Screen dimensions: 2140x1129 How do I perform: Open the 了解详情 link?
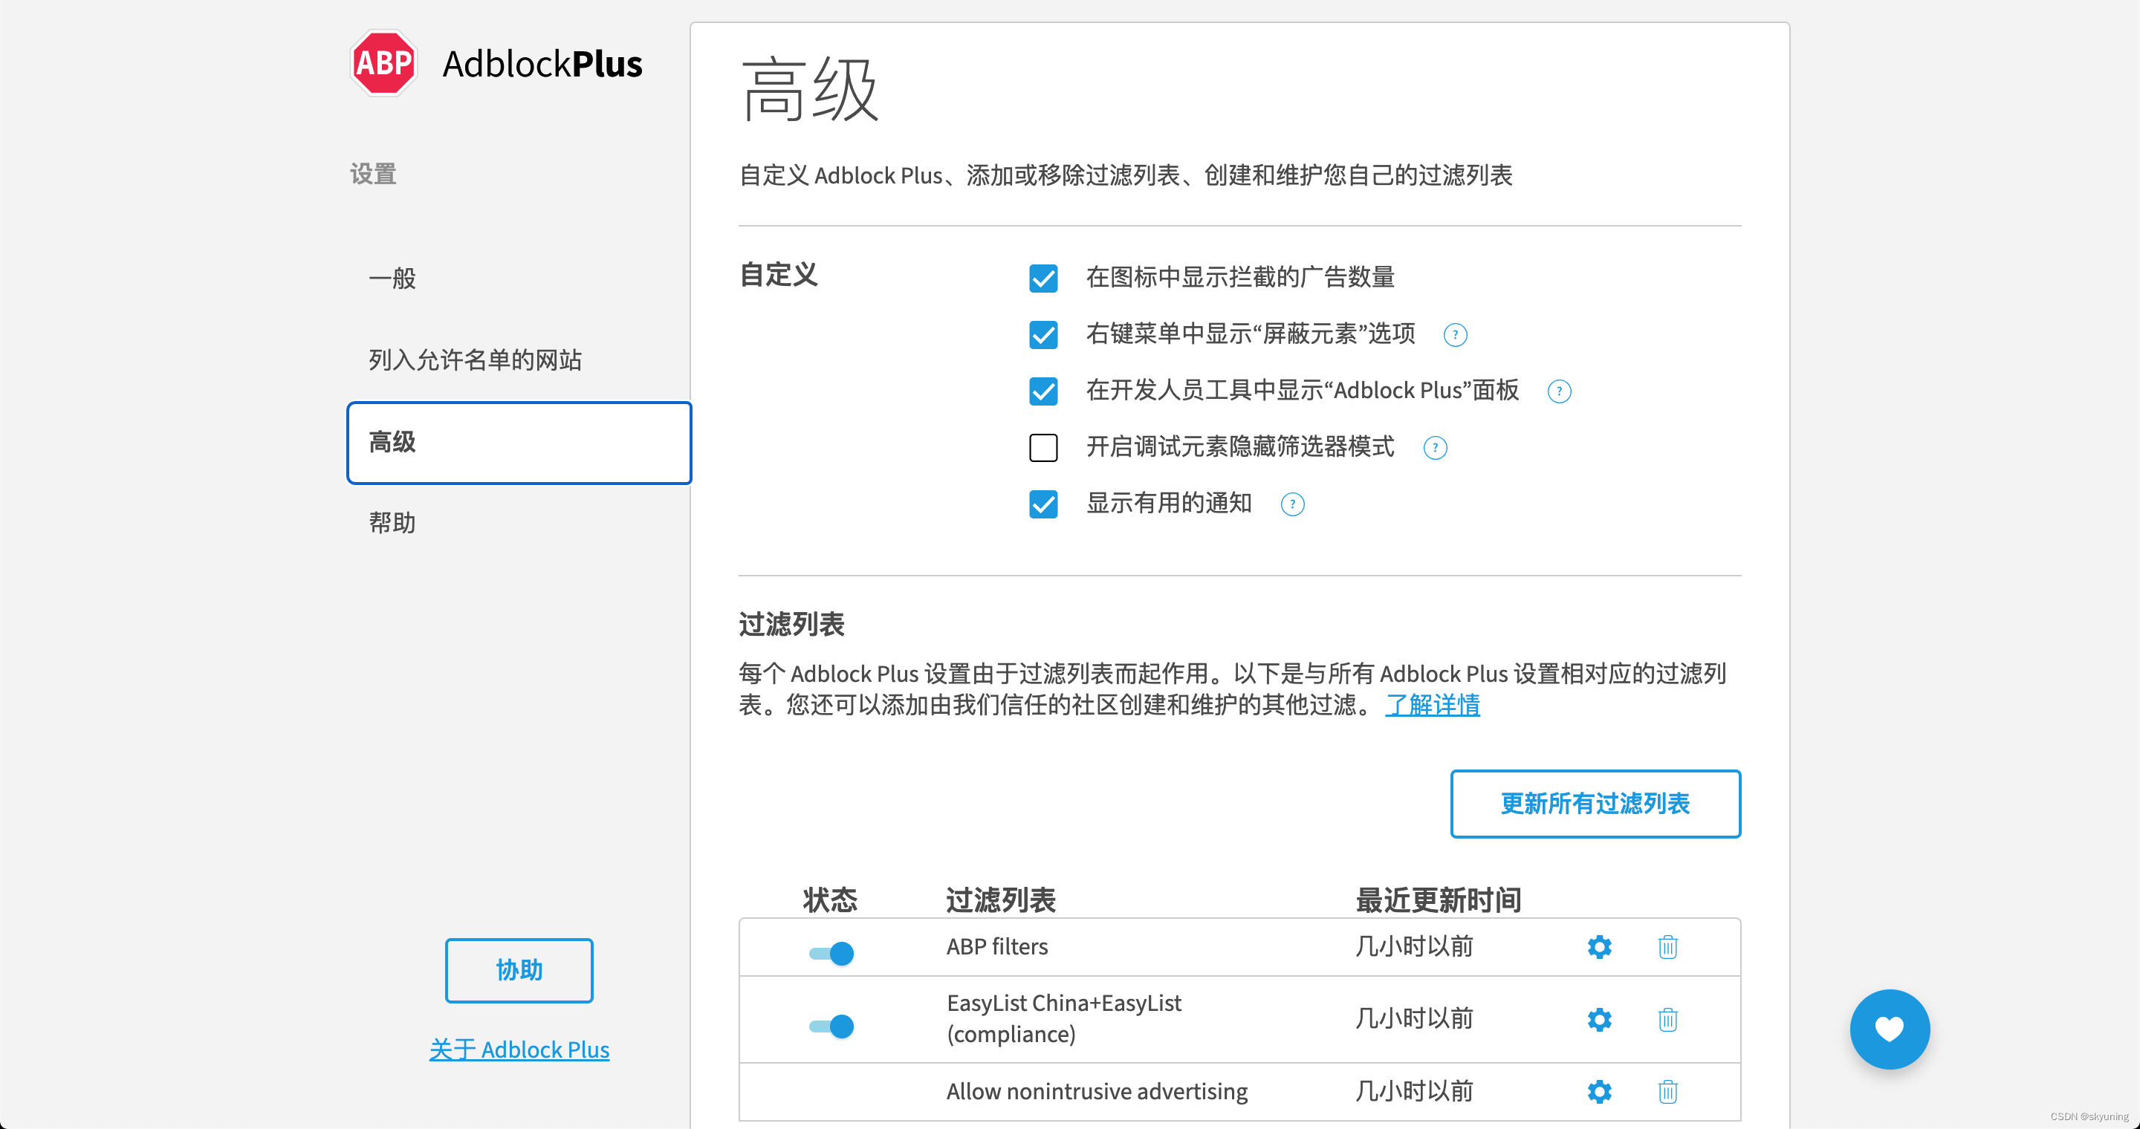tap(1432, 705)
